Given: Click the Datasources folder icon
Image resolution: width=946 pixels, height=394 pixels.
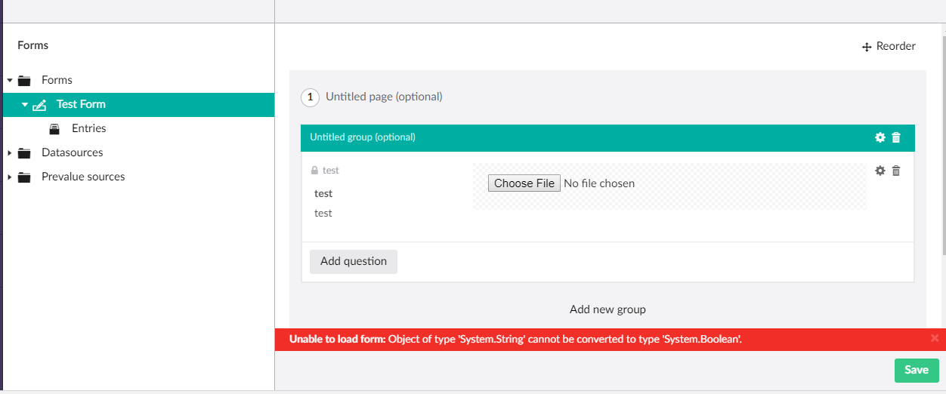Looking at the screenshot, I should 24,153.
